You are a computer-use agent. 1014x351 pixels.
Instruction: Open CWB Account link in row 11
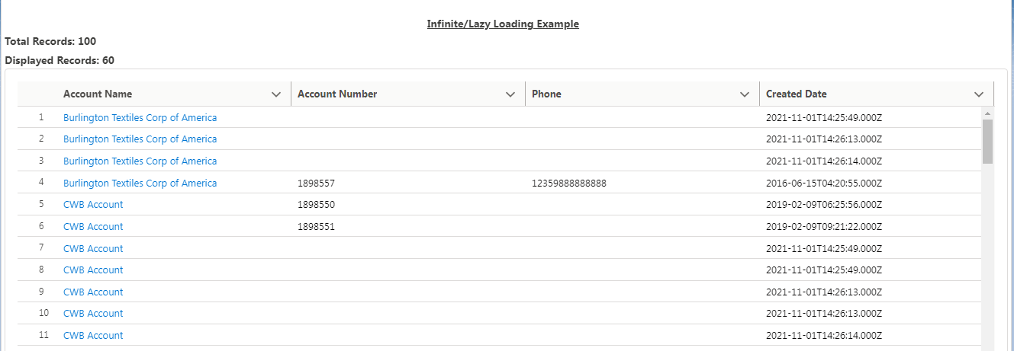(x=93, y=336)
